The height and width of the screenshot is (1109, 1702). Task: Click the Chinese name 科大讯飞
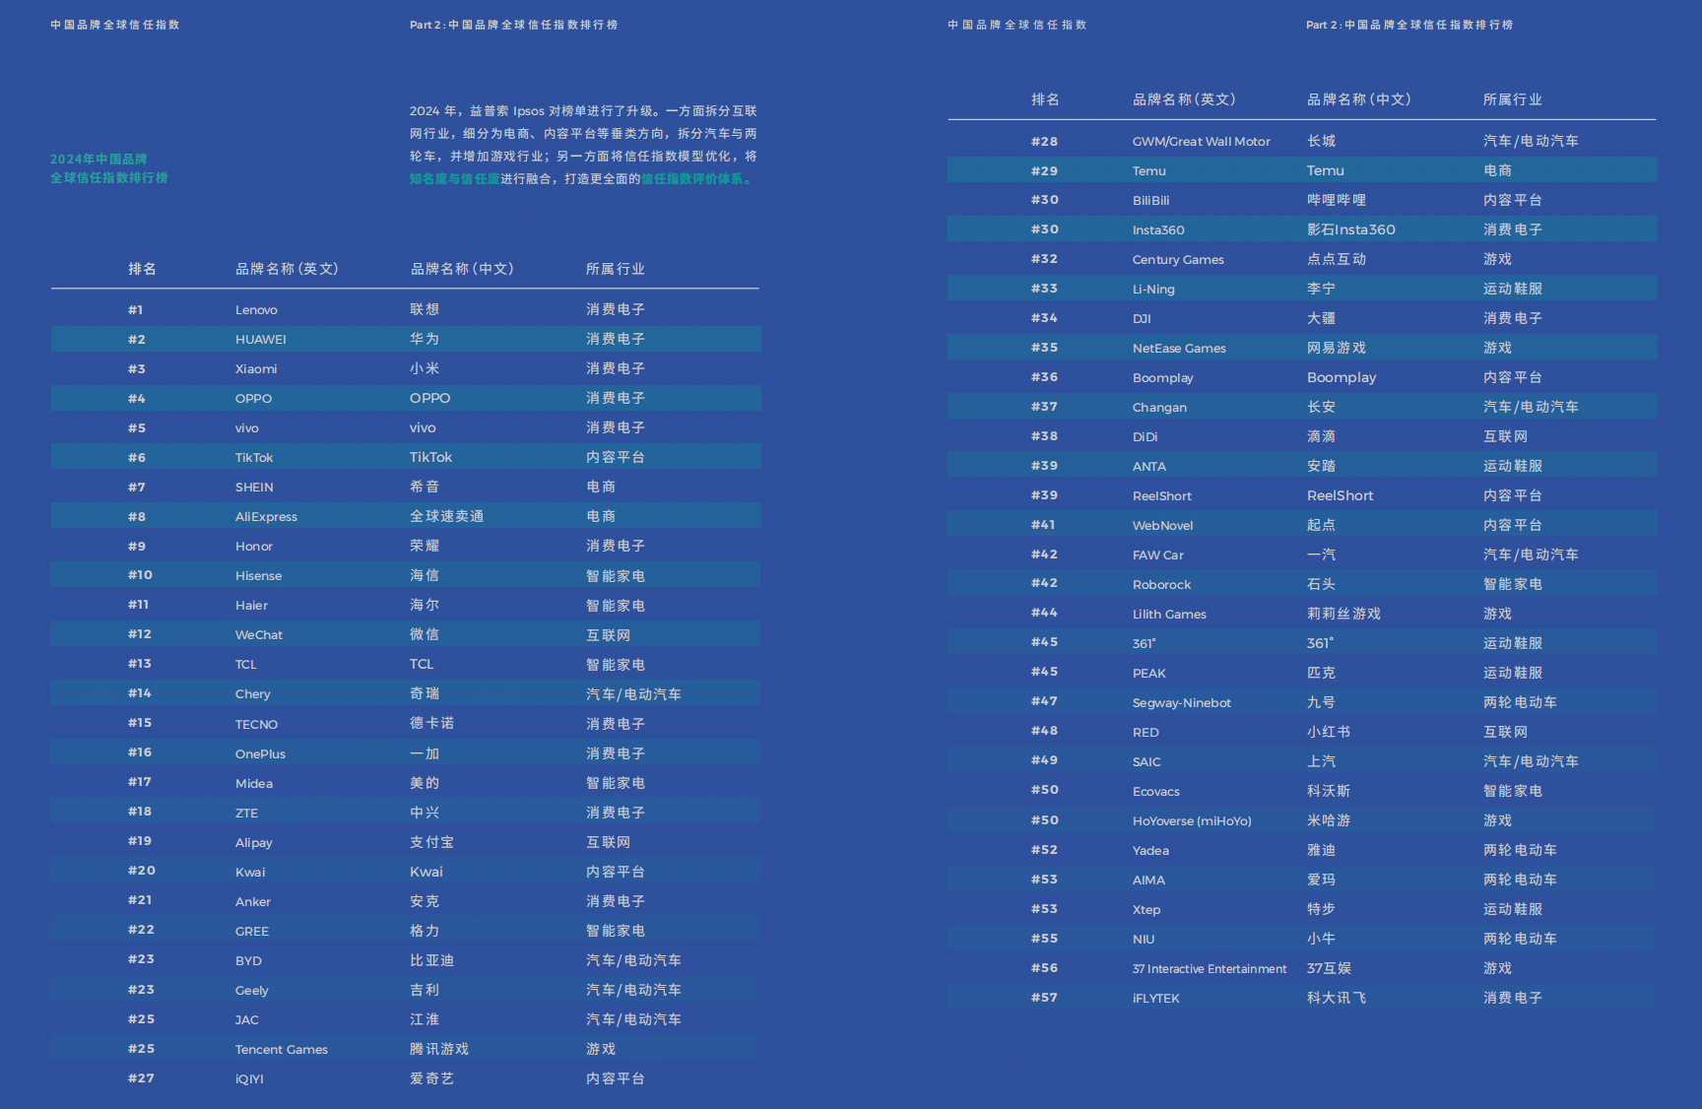pyautogui.click(x=1337, y=998)
